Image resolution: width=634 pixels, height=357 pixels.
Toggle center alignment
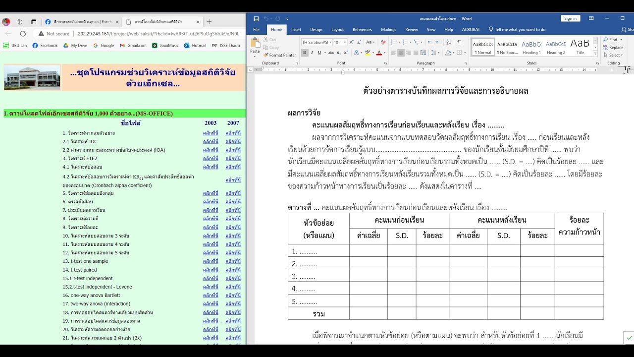pos(401,53)
